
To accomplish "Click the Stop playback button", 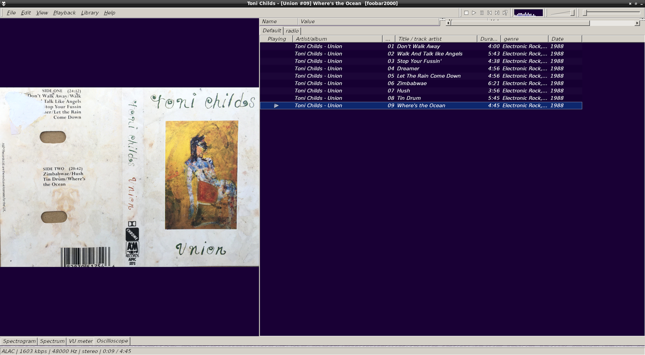I will (x=466, y=13).
